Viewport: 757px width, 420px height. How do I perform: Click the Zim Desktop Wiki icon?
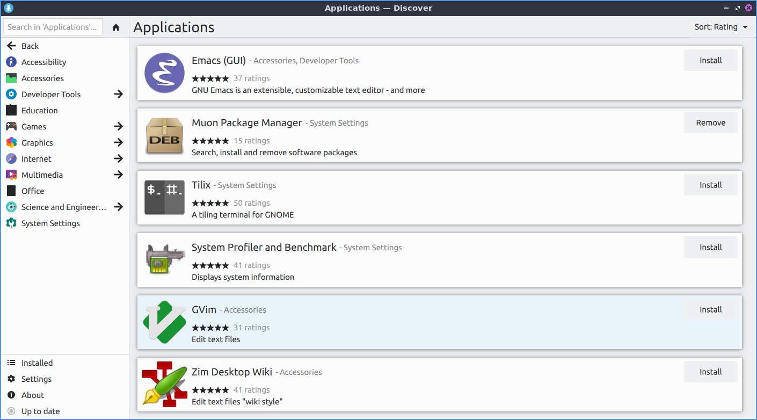coord(164,384)
